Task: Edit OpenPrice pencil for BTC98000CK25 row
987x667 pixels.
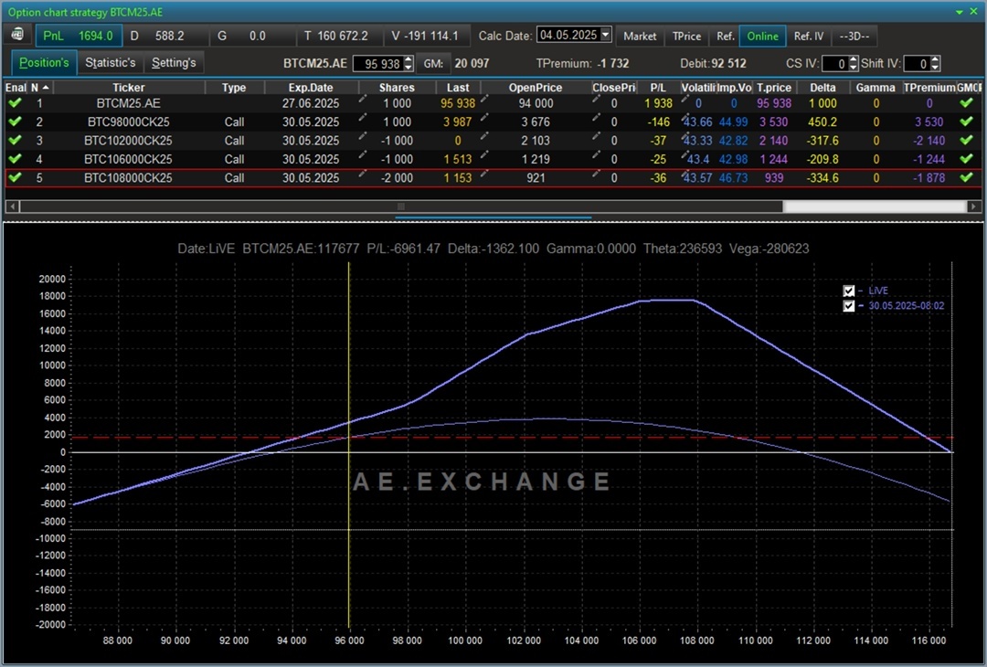Action: (484, 118)
